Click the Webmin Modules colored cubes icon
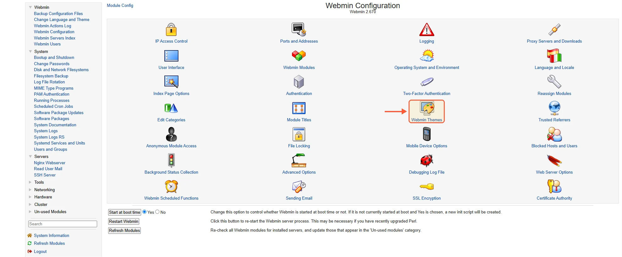The height and width of the screenshot is (257, 622). point(299,56)
